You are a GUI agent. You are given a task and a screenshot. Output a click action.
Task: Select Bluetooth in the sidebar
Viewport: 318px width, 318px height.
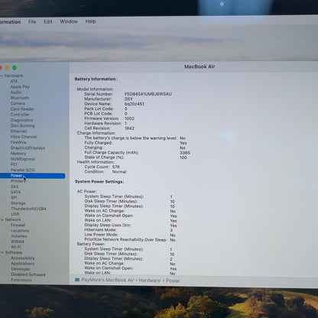coord(20,98)
